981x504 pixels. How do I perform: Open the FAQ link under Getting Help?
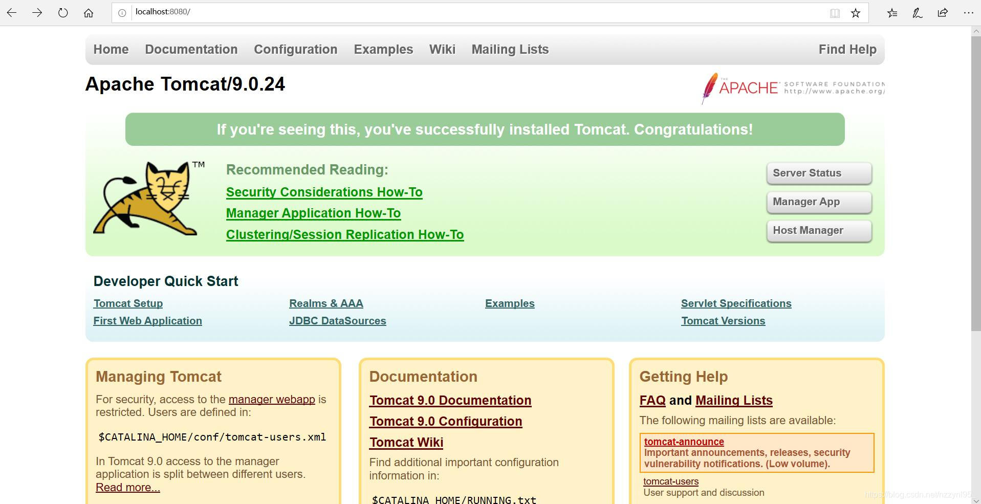pos(652,401)
